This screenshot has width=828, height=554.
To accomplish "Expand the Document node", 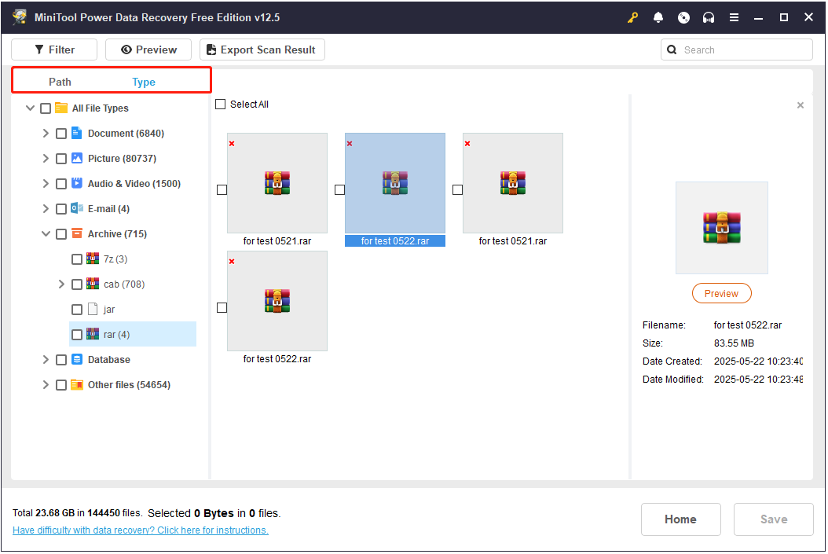I will [46, 133].
